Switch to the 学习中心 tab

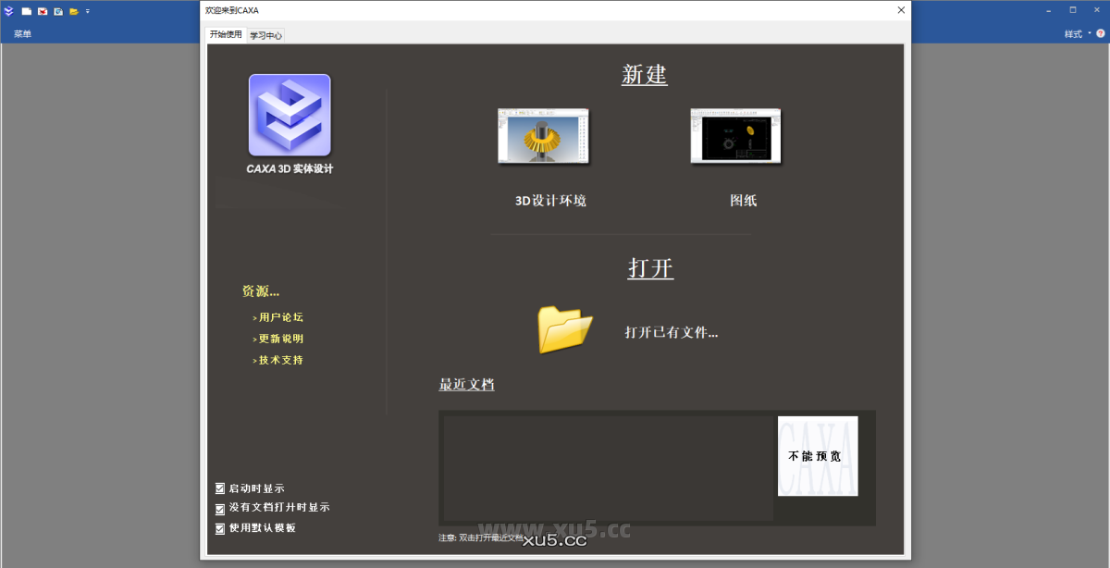265,34
